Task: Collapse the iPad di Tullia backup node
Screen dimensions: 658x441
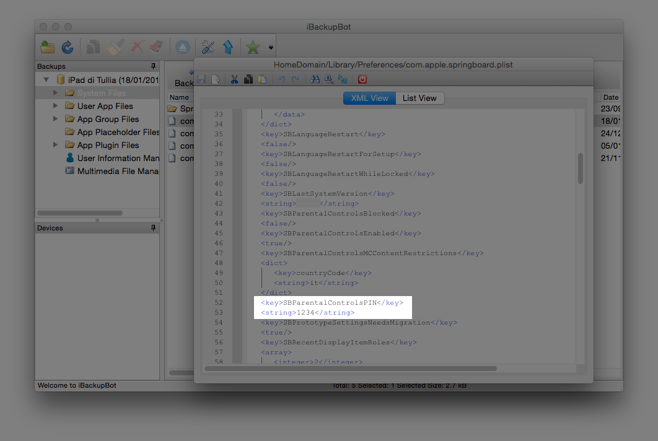Action: click(46, 80)
